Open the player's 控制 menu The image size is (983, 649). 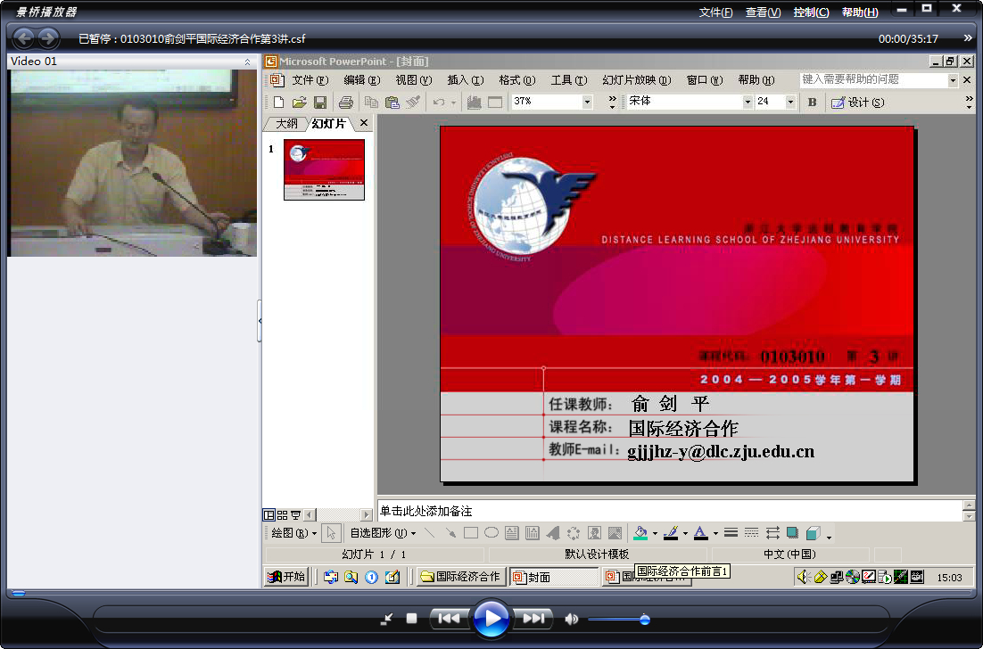(811, 12)
